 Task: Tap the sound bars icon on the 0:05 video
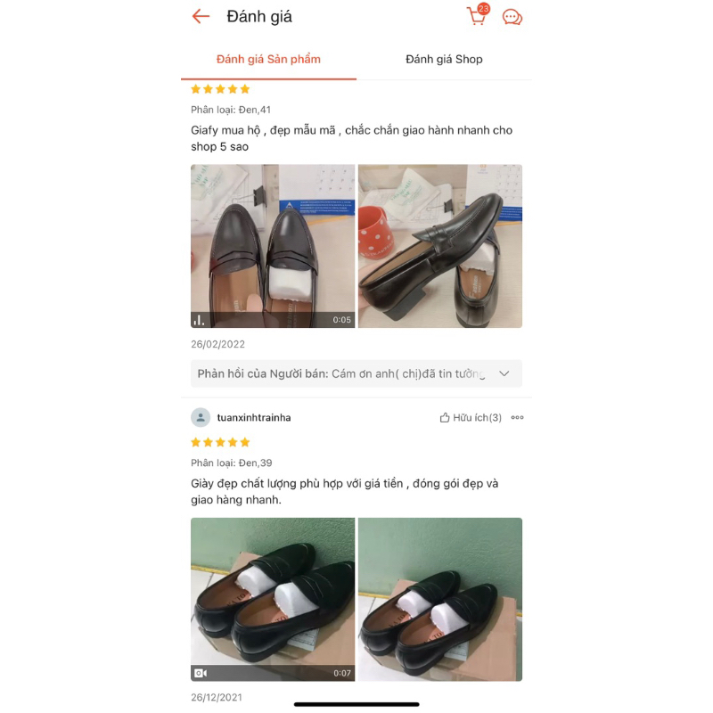(x=199, y=320)
